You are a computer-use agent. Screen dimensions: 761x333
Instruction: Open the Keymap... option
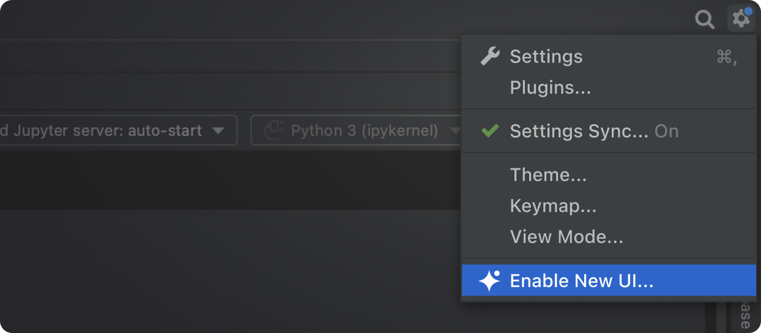pyautogui.click(x=553, y=206)
